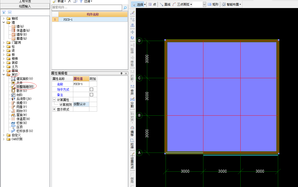
Task: Open the 新建 dropdown
Action: (x=65, y=1)
